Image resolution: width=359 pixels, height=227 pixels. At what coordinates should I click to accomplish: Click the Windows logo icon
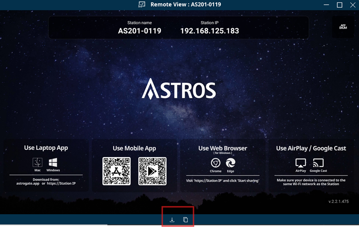53,162
